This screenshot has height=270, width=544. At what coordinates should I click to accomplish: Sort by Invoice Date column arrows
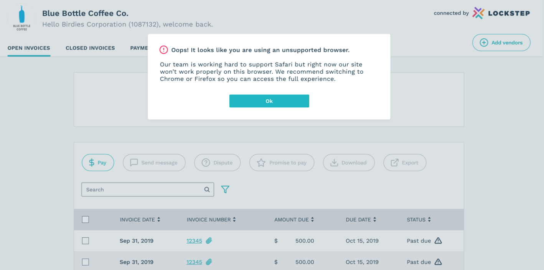[x=159, y=220]
